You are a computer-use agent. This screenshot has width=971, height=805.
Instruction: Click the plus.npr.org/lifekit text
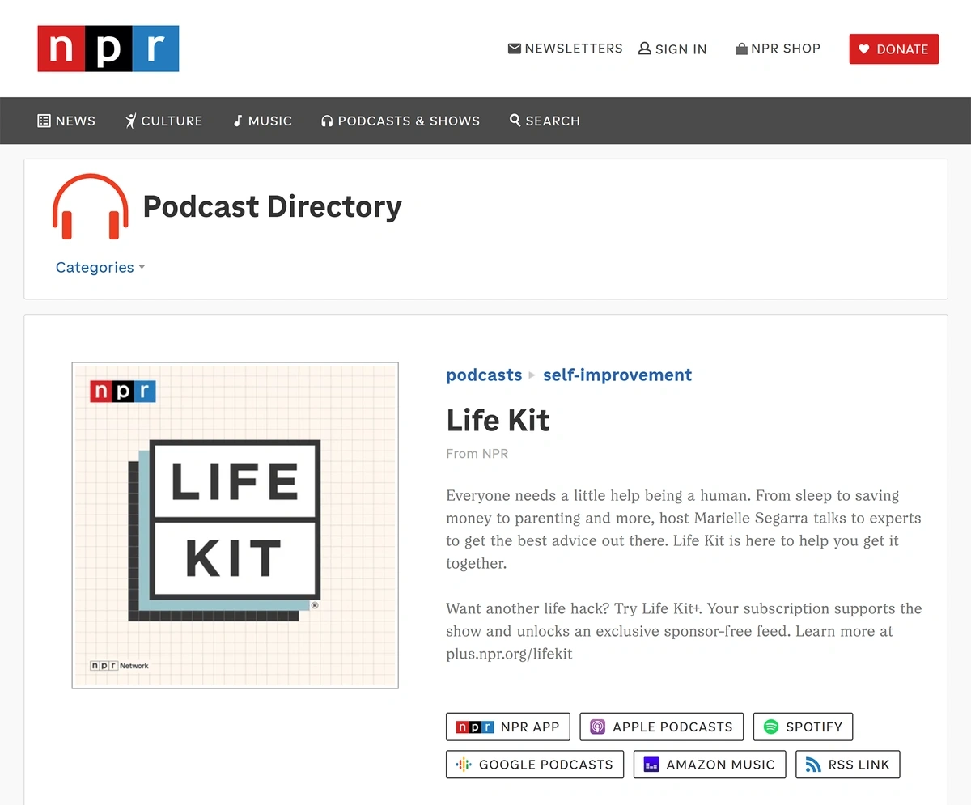coord(509,654)
